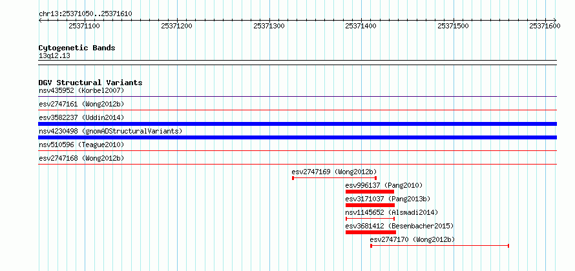
Task: Click the DGV Structural Variants track title
Action: pyautogui.click(x=90, y=83)
